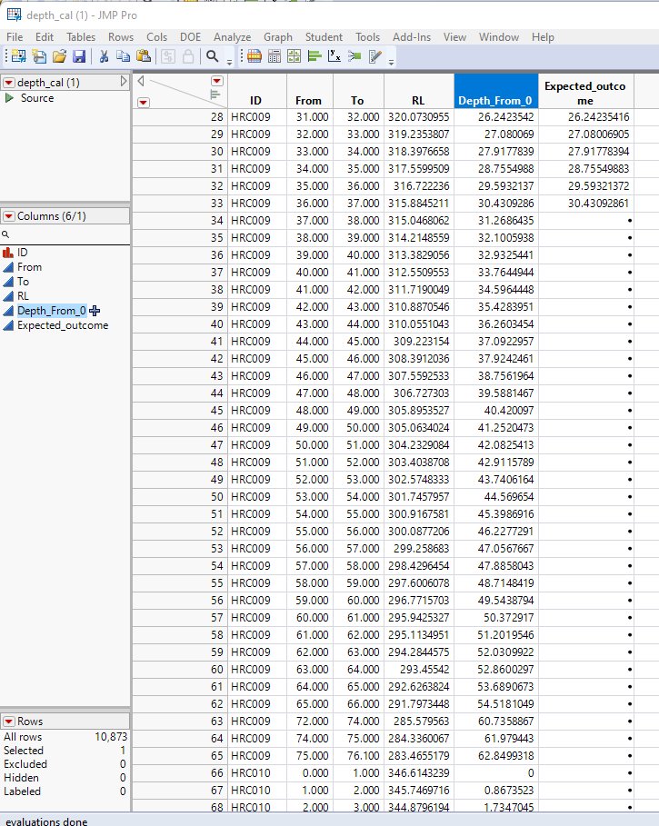Select the RL column in the Columns list
659x826 pixels.
coord(23,296)
